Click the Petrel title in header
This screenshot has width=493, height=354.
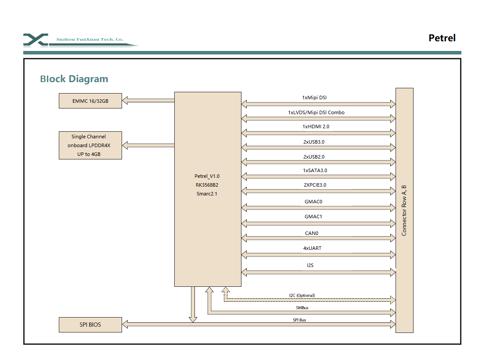click(x=442, y=38)
